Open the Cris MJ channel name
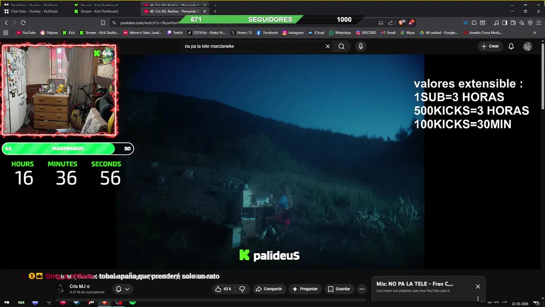 pyautogui.click(x=77, y=287)
